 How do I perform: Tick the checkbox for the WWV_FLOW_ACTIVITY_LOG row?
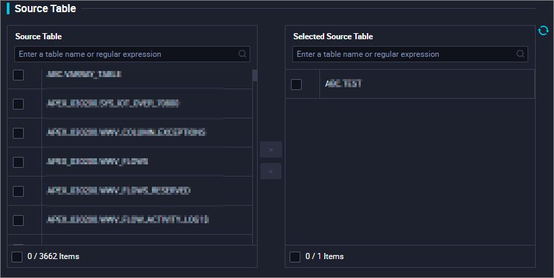pyautogui.click(x=18, y=221)
